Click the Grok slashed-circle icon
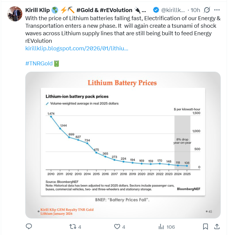Image resolution: width=230 pixels, height=235 pixels. click(x=207, y=10)
